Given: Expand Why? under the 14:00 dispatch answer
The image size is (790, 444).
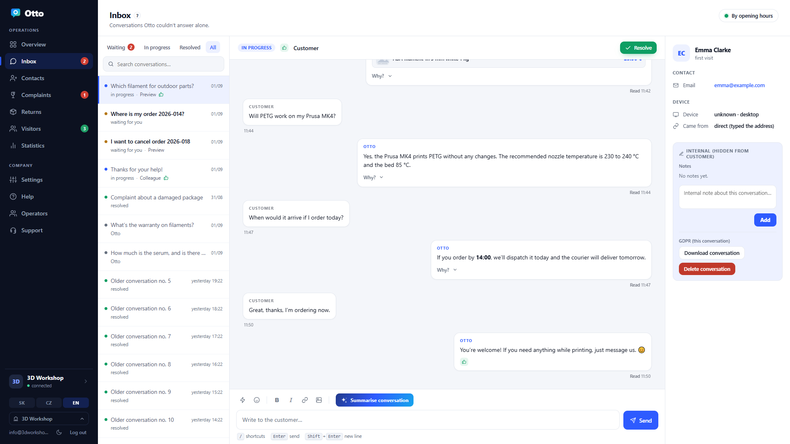Looking at the screenshot, I should click(x=447, y=270).
